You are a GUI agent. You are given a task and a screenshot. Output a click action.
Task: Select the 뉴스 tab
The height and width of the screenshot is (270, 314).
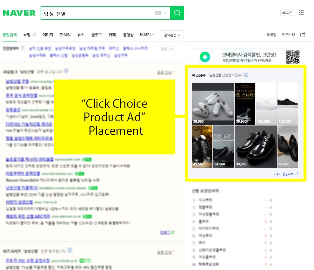81,35
